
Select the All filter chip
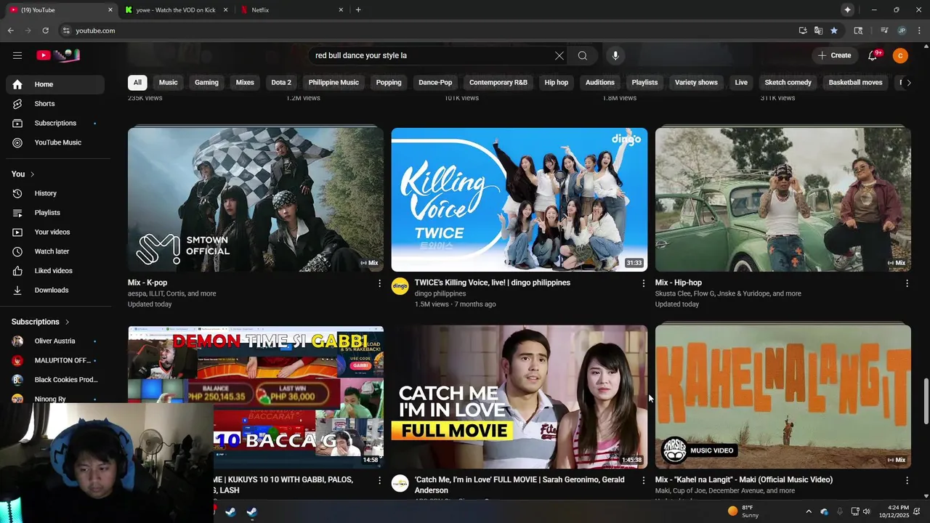click(x=137, y=82)
